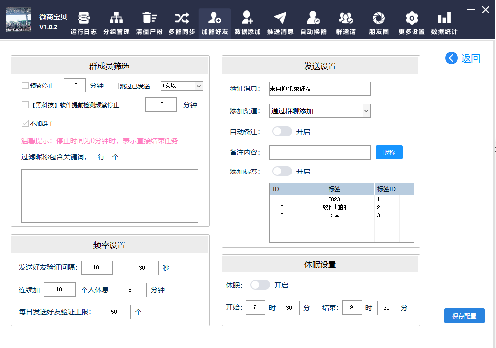Open the 添加渠道 channel dropdown
The width and height of the screenshot is (496, 348).
(320, 111)
